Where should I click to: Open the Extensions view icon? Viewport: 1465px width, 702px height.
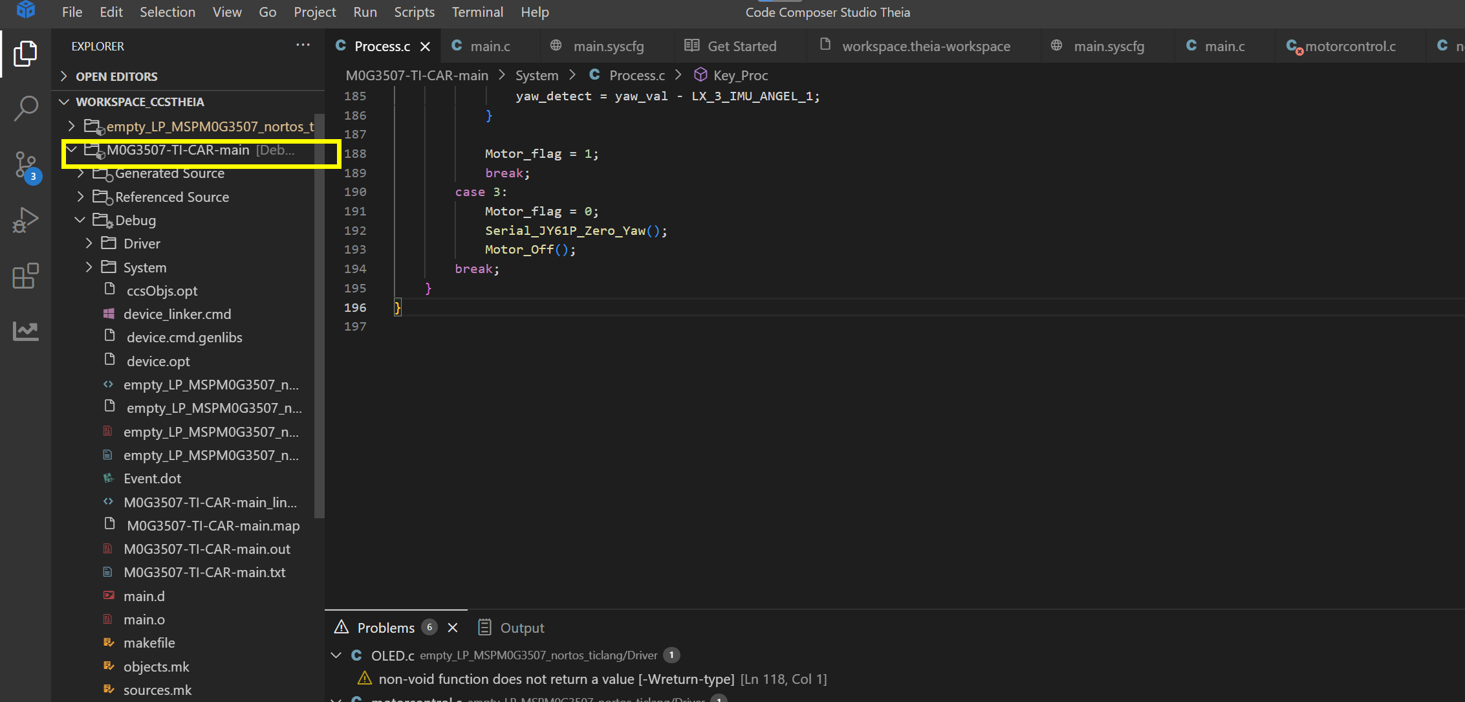tap(25, 276)
